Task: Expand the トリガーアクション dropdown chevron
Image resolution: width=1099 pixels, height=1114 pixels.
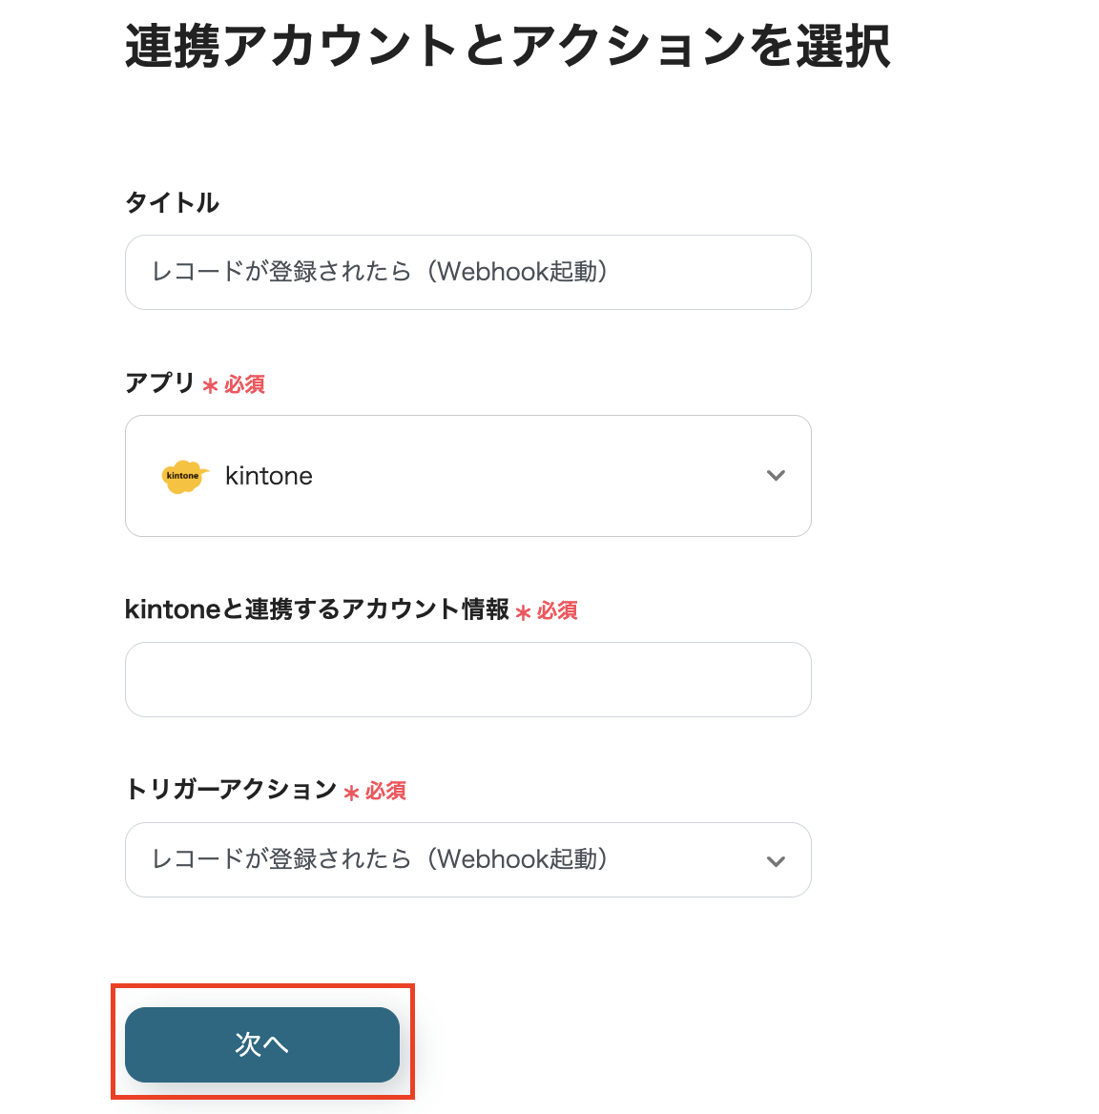Action: click(x=776, y=861)
